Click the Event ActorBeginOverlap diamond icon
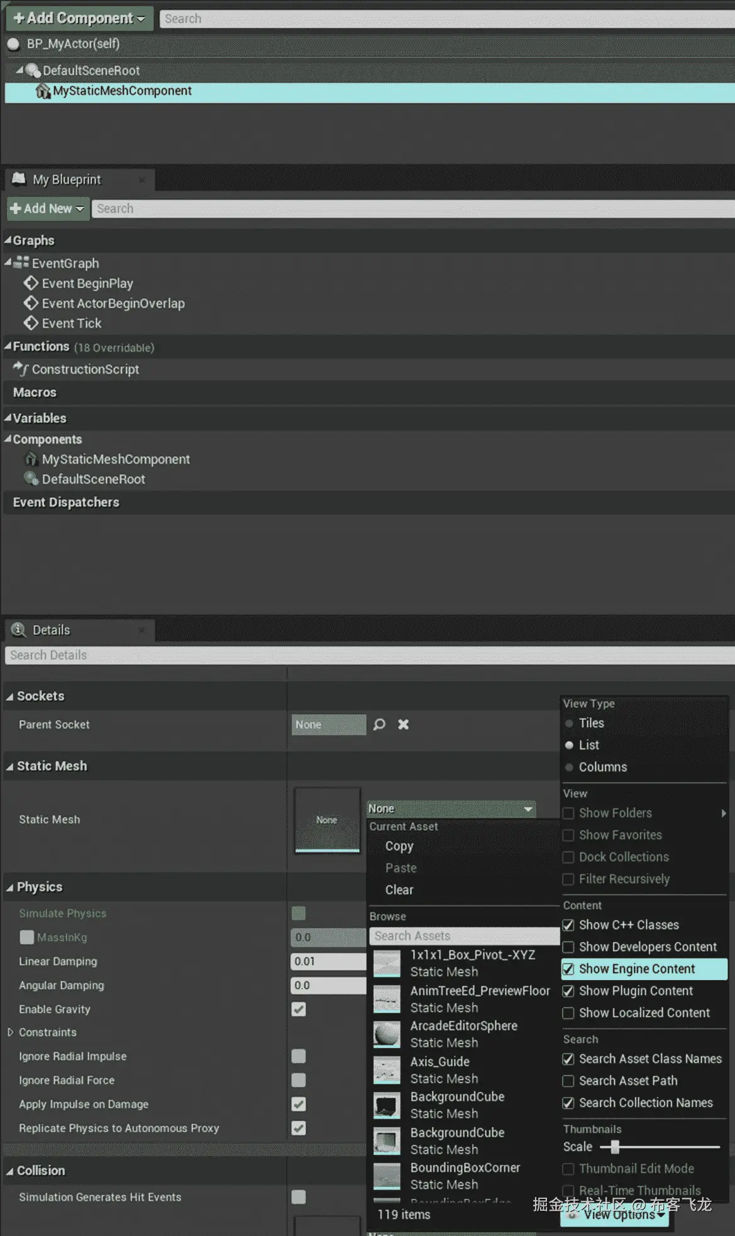The height and width of the screenshot is (1236, 735). [x=31, y=303]
